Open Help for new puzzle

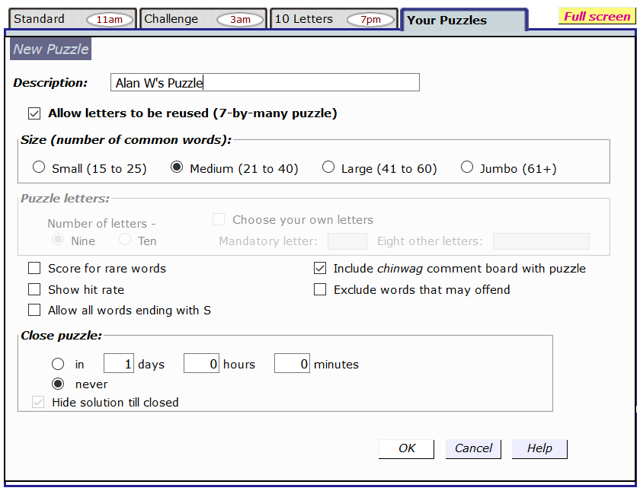pos(539,448)
